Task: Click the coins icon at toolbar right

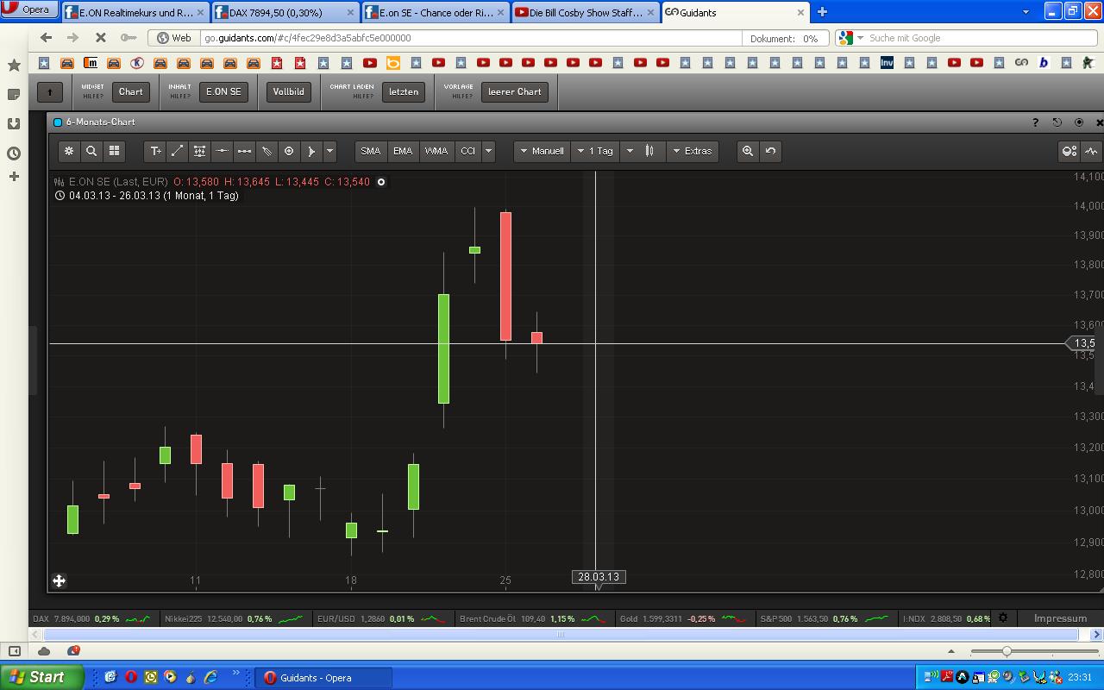Action: [1069, 151]
